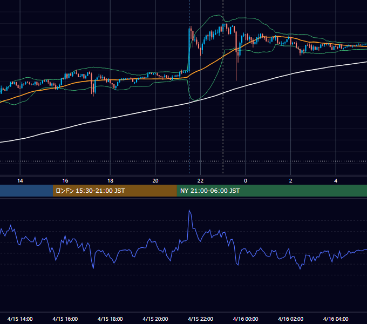Click the 4 hour label on price chart axis

[336, 181]
